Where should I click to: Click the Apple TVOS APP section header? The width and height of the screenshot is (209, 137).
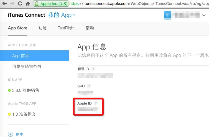(x=22, y=104)
